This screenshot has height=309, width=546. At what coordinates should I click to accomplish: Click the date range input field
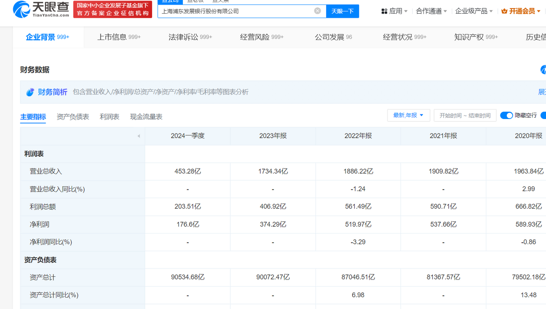(465, 115)
